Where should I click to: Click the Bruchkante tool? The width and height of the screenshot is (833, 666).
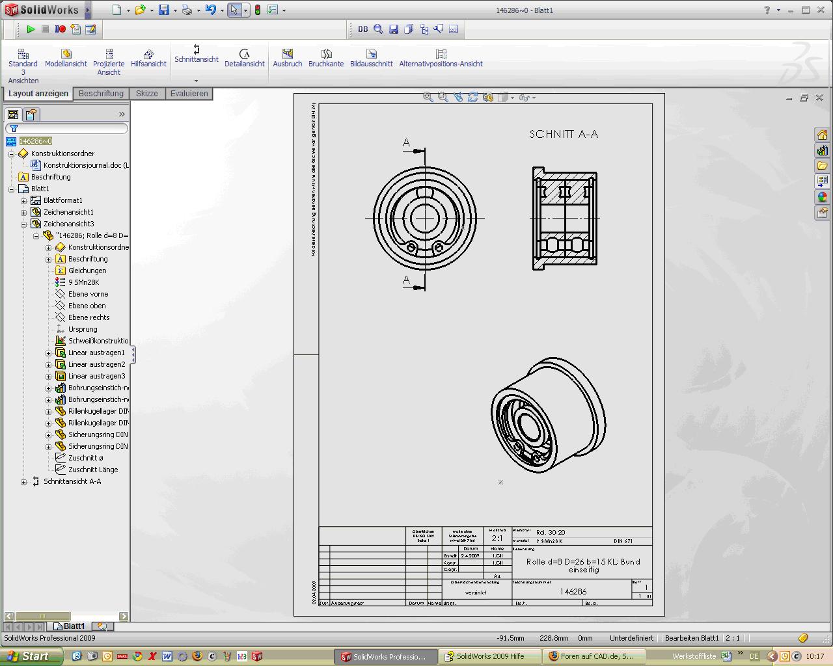coord(326,58)
